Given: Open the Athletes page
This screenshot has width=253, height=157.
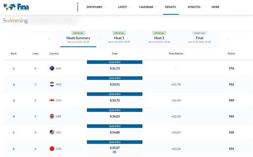Looking at the screenshot, I should point(194,7).
